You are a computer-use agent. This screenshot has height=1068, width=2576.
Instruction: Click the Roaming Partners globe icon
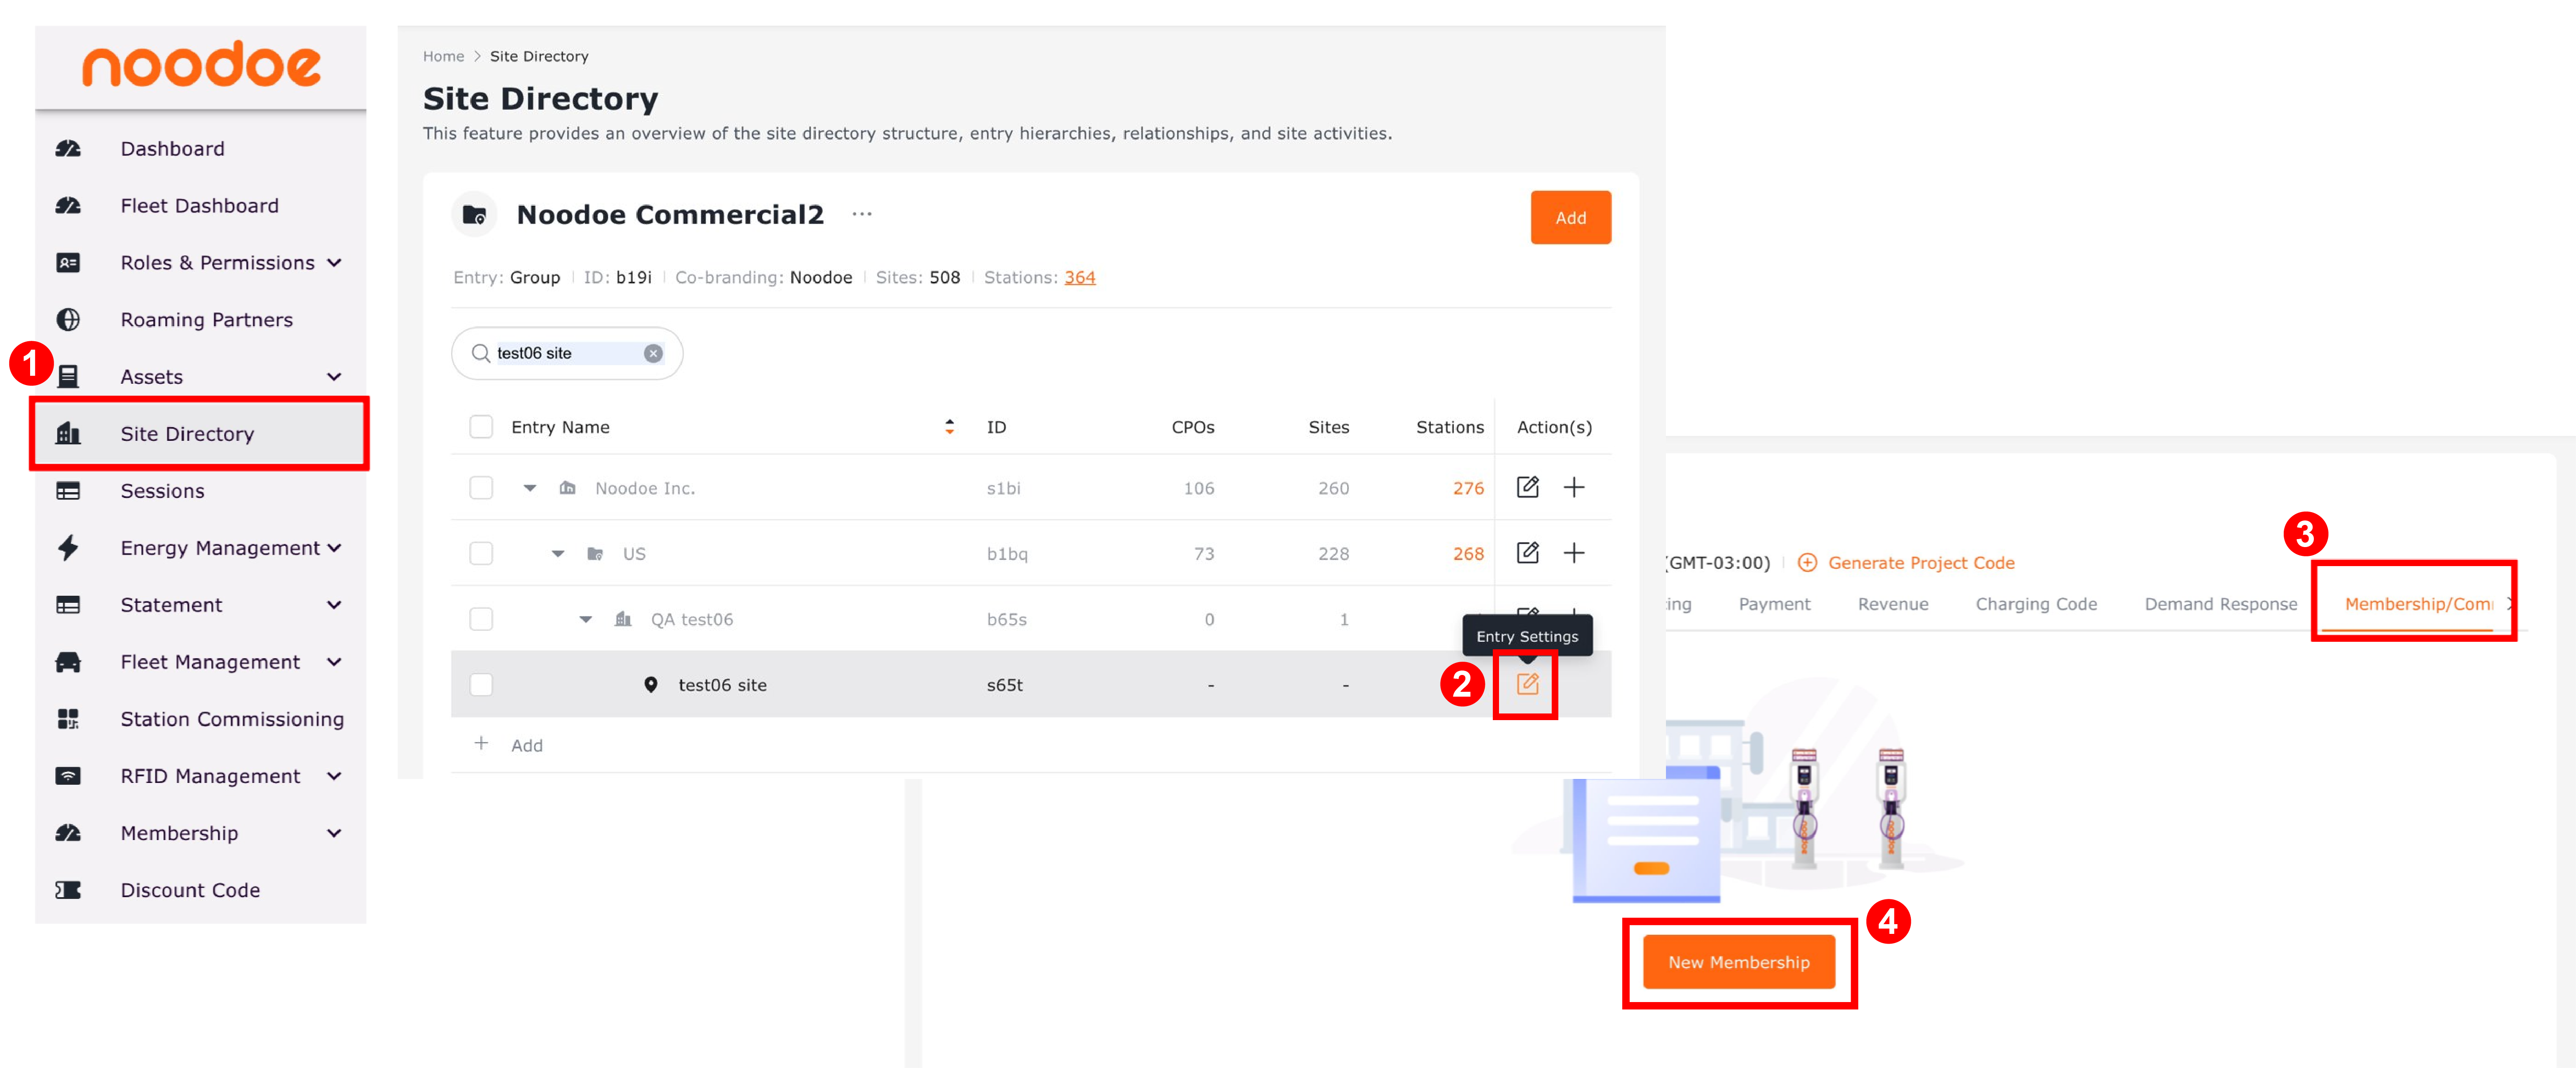click(x=68, y=320)
